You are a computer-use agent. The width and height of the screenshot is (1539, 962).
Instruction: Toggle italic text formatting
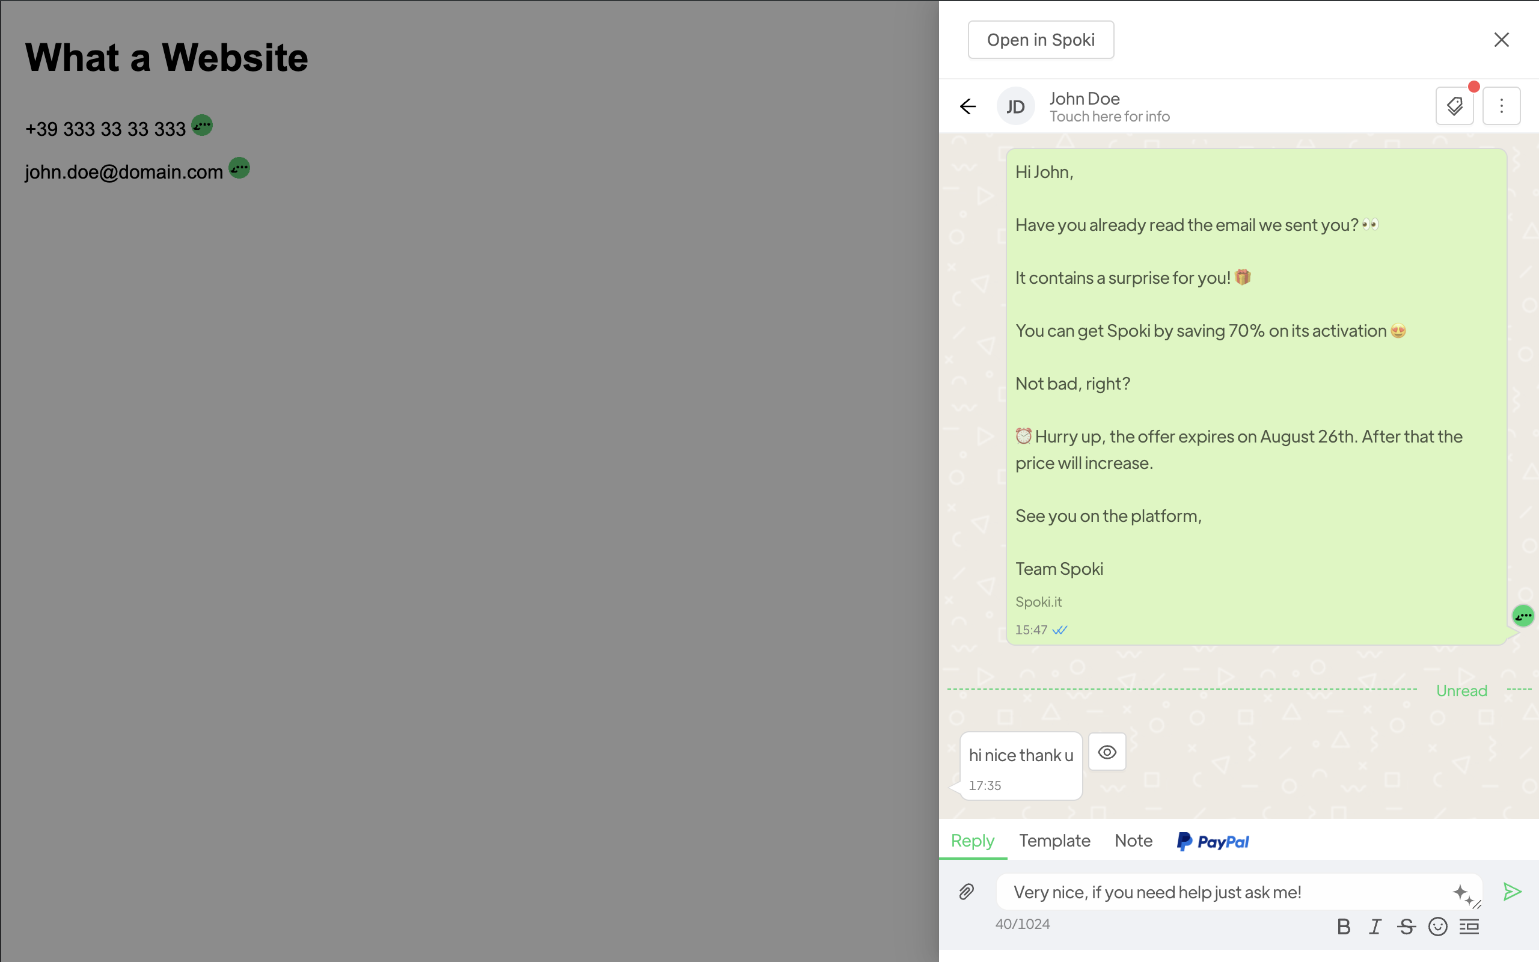(x=1375, y=927)
